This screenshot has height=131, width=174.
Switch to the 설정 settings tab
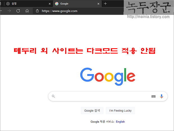click(x=28, y=4)
